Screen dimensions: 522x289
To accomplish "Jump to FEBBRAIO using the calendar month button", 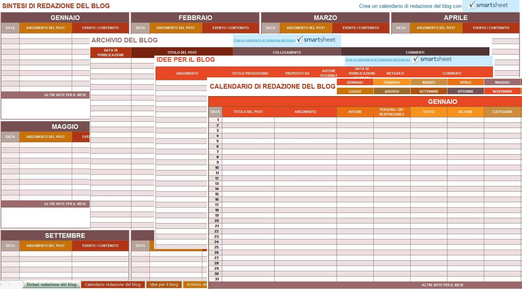I will 392,82.
